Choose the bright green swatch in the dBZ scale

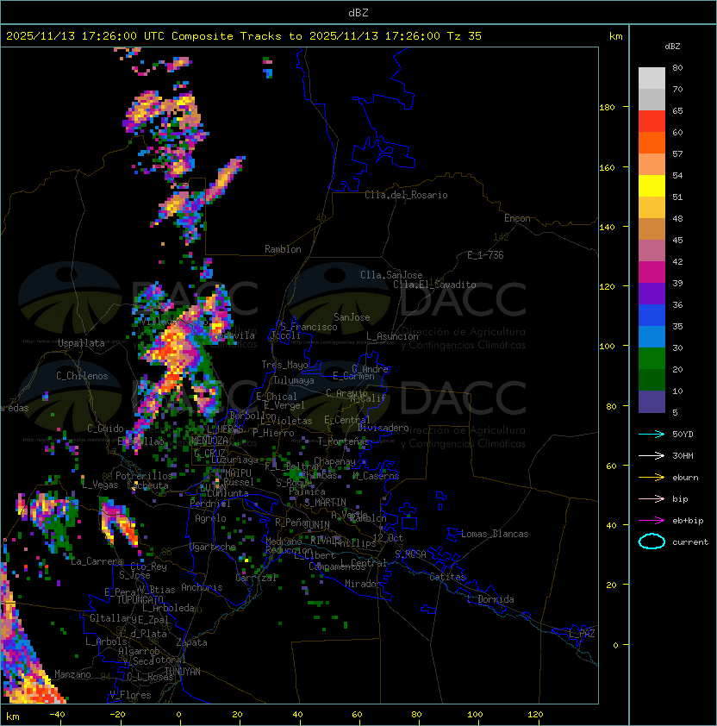click(652, 359)
